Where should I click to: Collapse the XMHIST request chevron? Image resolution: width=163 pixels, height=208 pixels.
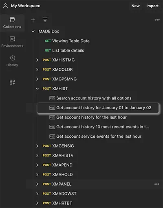[x=37, y=89]
